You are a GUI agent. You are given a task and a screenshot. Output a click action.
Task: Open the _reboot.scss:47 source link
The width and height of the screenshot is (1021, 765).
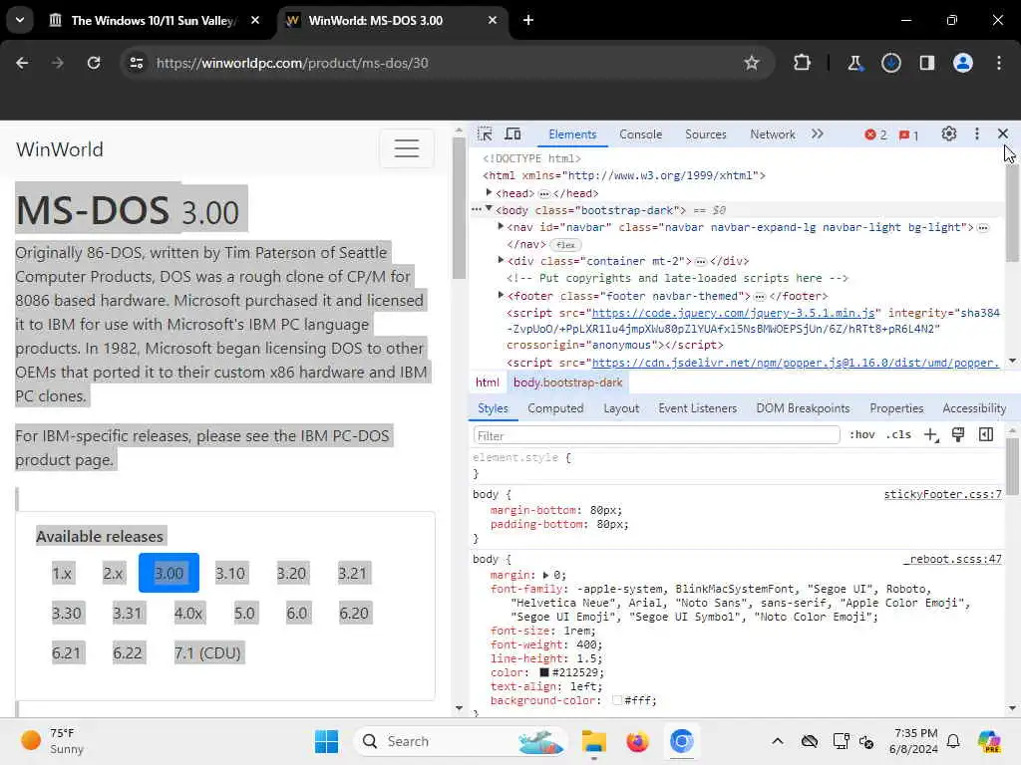tap(952, 560)
